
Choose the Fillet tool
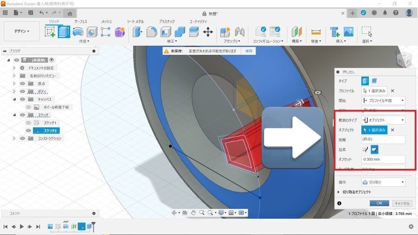152,32
